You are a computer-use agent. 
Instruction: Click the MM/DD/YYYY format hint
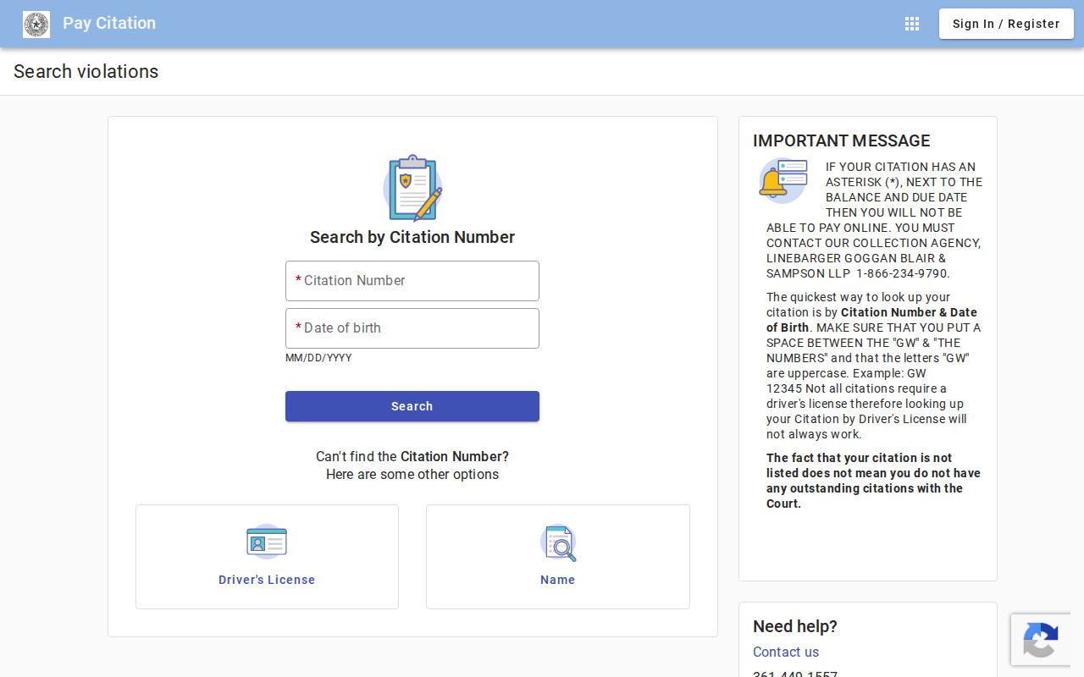coord(318,358)
